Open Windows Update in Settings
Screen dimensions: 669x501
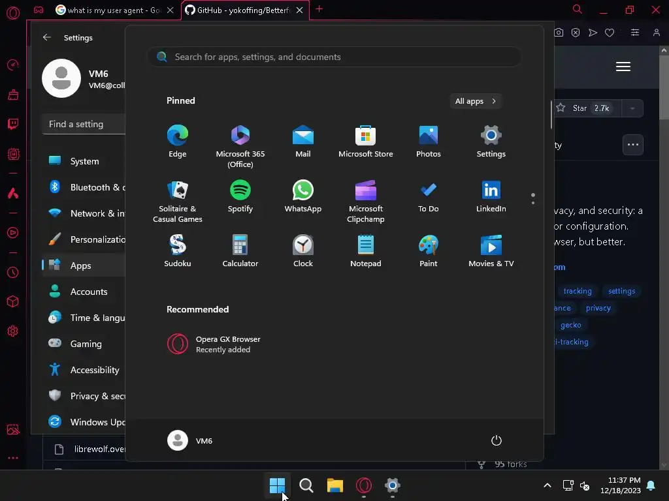84,422
